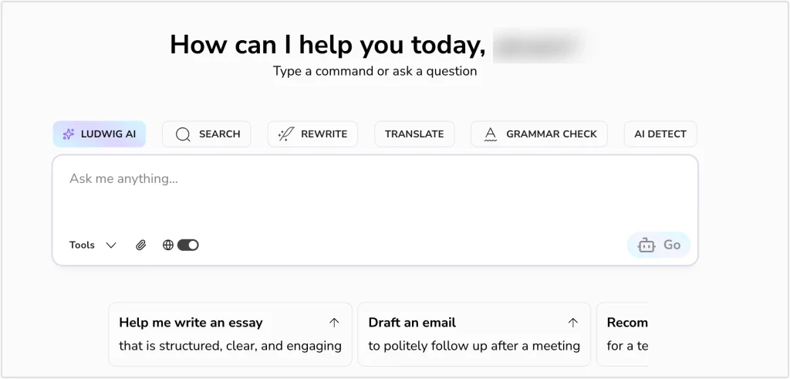Open the Tools menu label
Screen dimensions: 790x379
82,245
